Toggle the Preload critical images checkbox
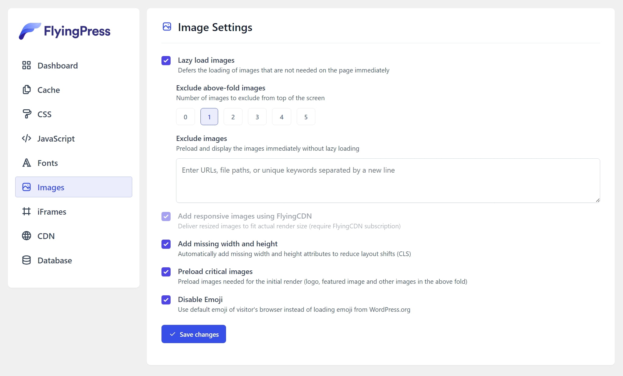The image size is (623, 376). click(166, 272)
